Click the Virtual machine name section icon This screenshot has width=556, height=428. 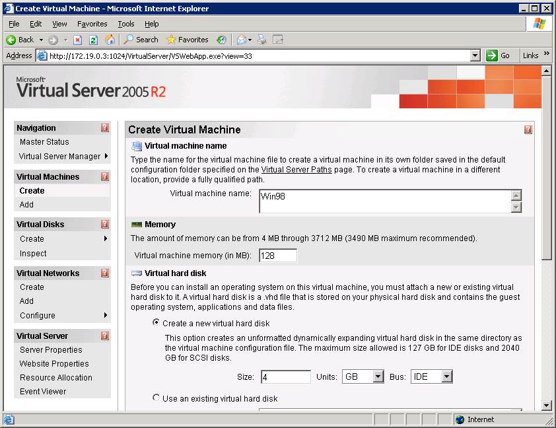[x=137, y=146]
